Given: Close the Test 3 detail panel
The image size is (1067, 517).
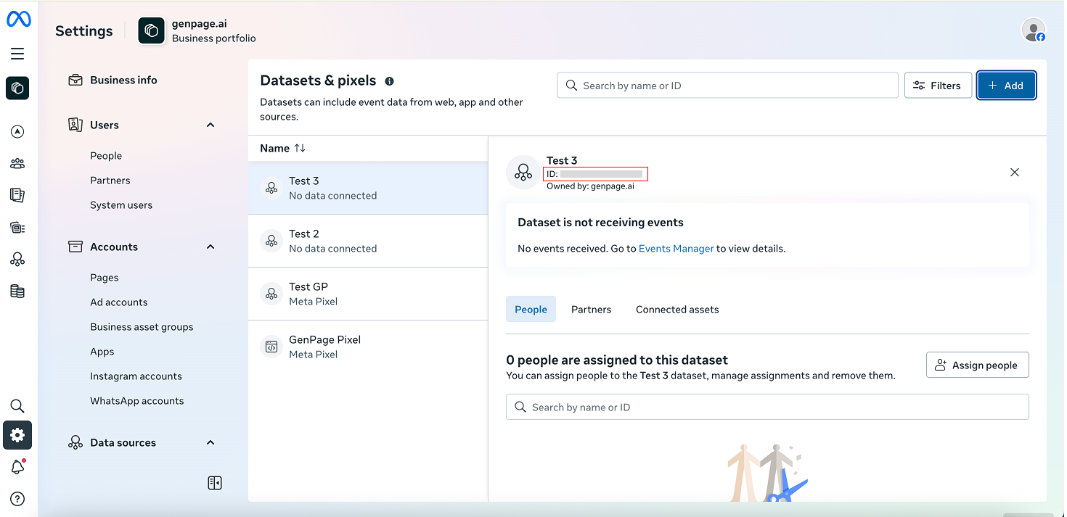Looking at the screenshot, I should (x=1015, y=173).
